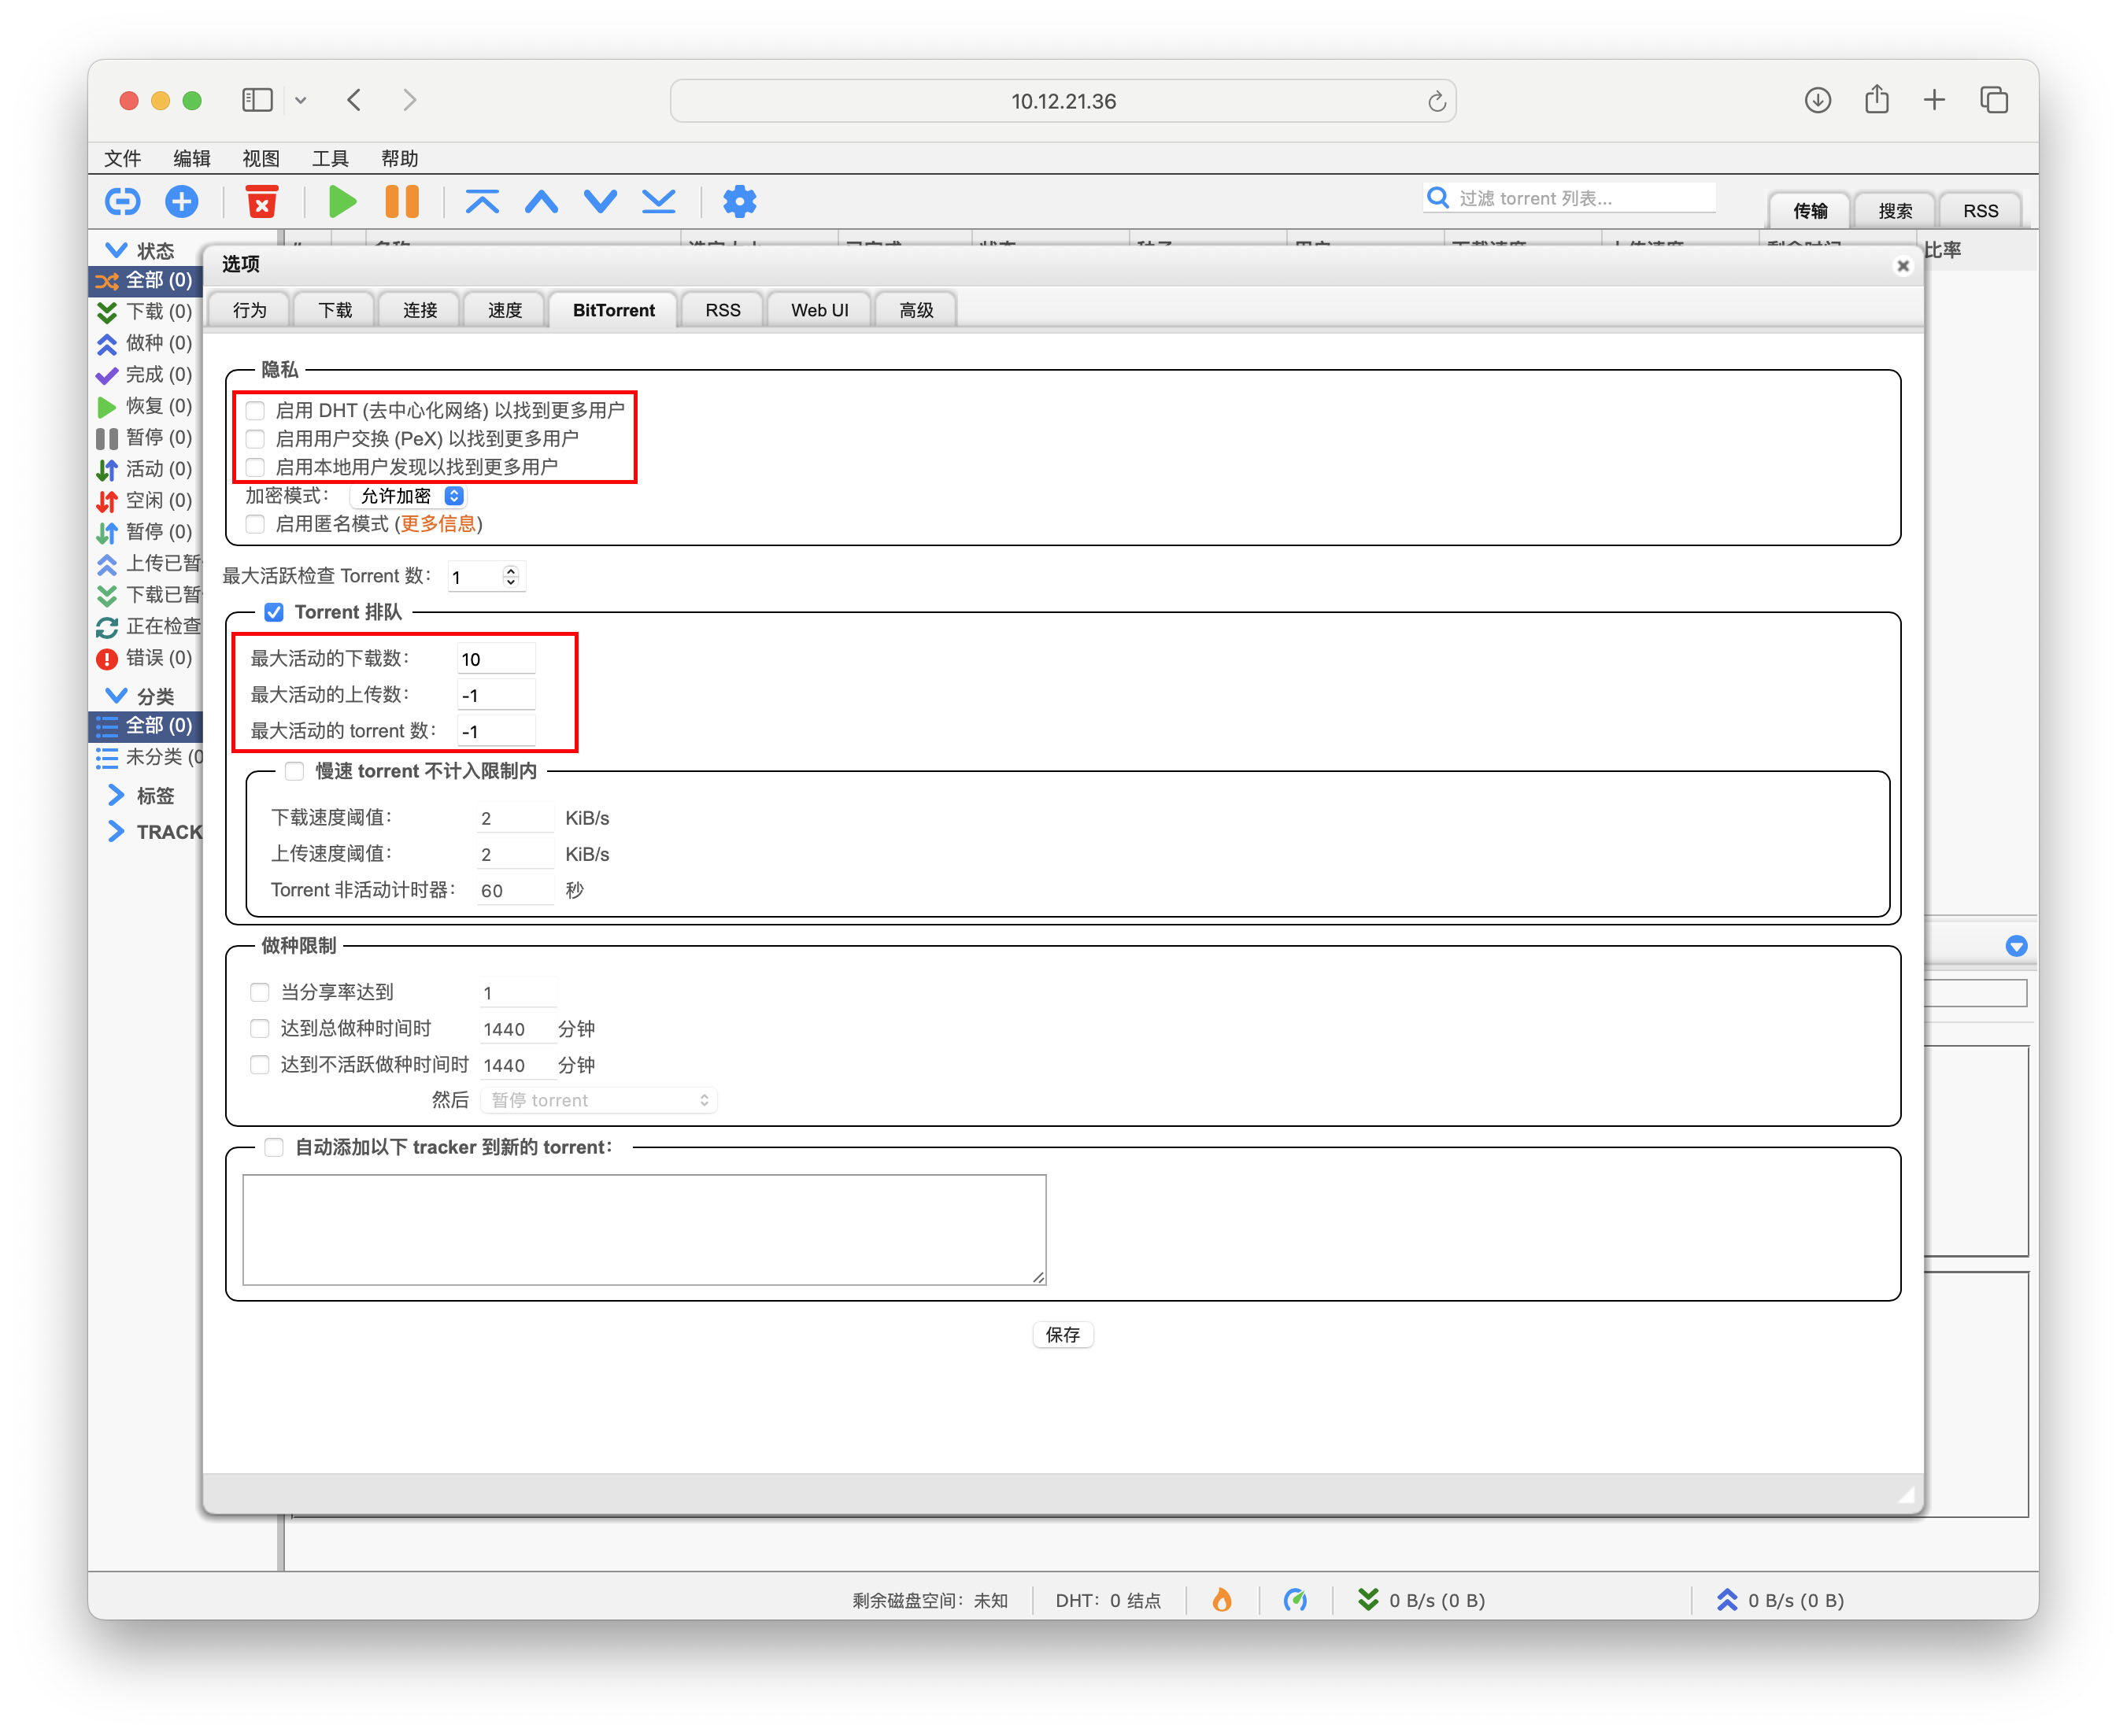Click the speed meter icon in status bar

(x=1296, y=1600)
